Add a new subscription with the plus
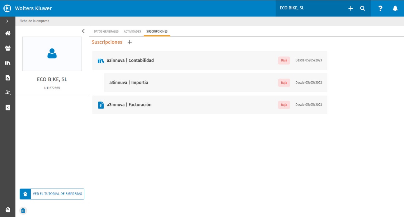Image resolution: width=404 pixels, height=217 pixels. pyautogui.click(x=130, y=42)
